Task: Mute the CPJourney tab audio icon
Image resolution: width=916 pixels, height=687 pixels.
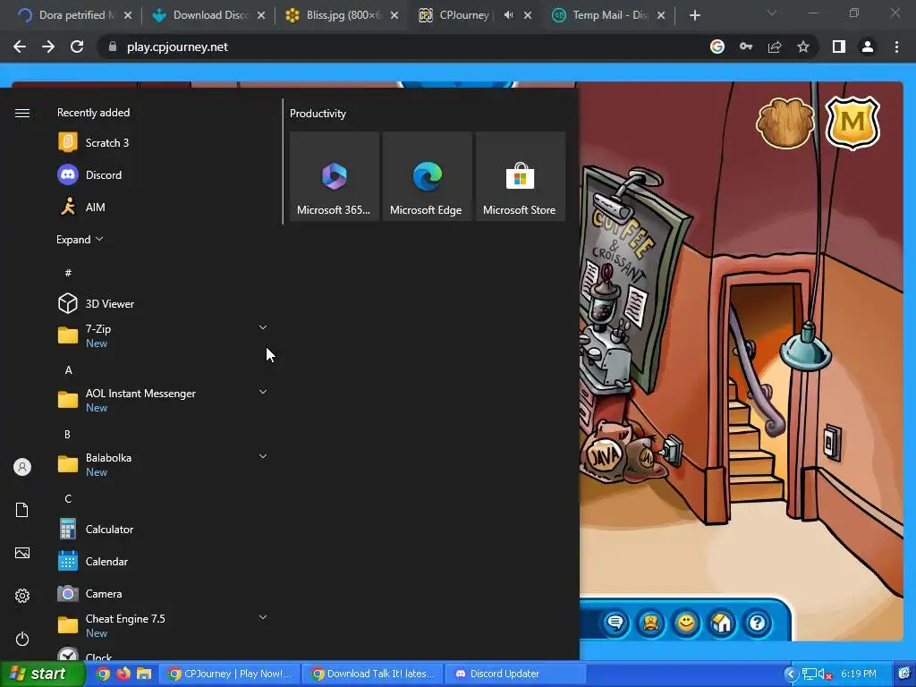Action: (508, 15)
